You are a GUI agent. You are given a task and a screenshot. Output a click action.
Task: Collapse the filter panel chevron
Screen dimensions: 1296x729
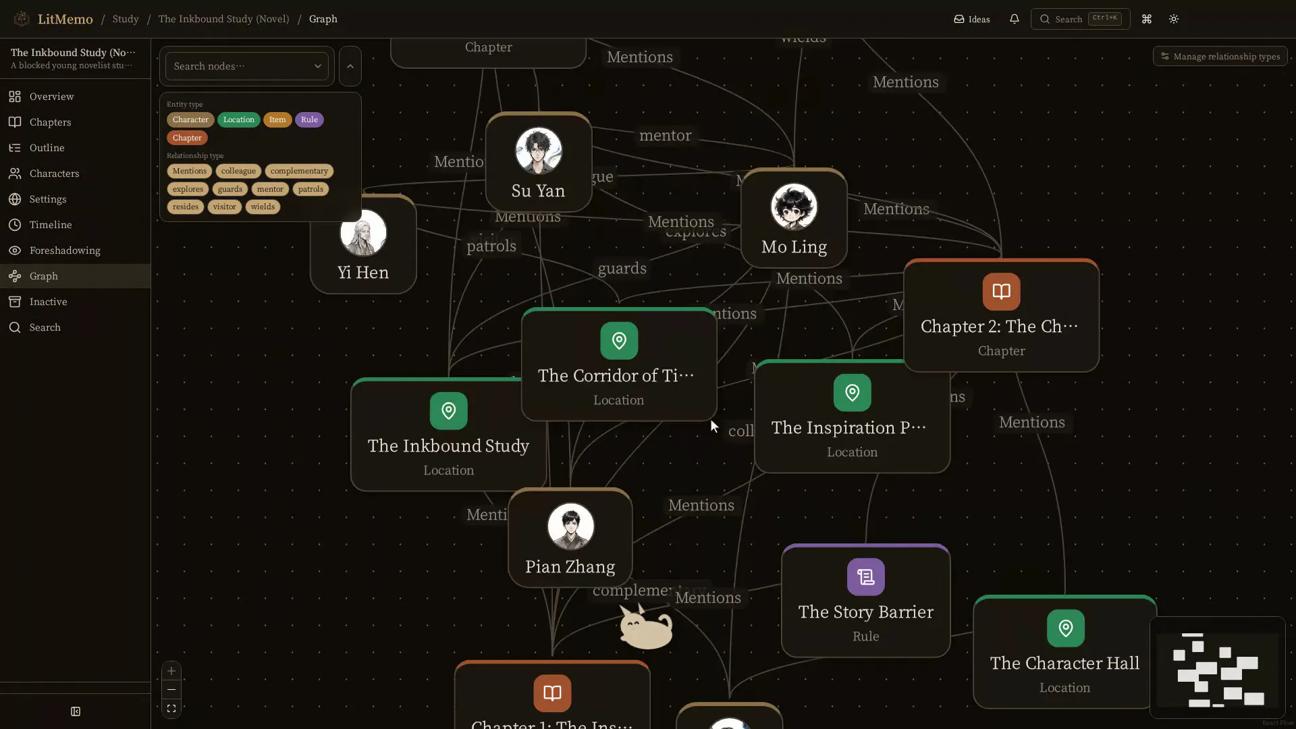(350, 66)
